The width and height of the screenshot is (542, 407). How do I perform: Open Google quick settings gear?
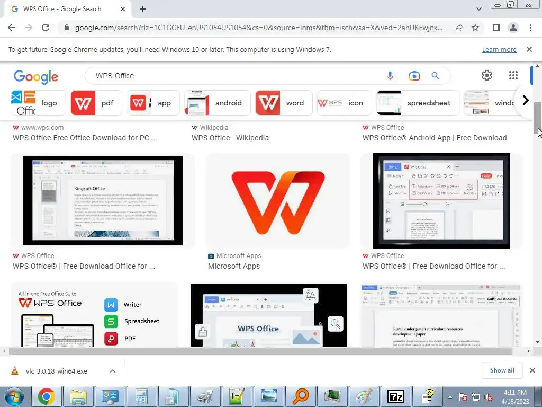point(487,75)
